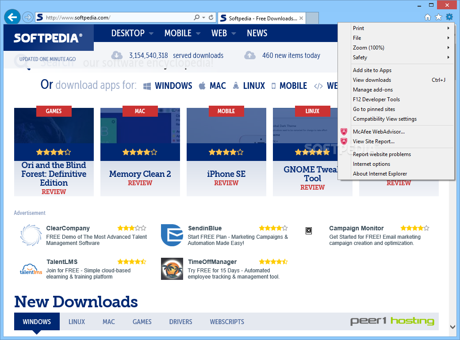This screenshot has height=340, width=460.
Task: Click the peer1 hosting banner
Action: pyautogui.click(x=392, y=321)
